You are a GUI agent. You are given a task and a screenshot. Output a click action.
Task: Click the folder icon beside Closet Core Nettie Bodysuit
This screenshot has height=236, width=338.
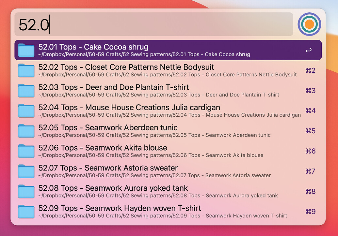[26, 70]
